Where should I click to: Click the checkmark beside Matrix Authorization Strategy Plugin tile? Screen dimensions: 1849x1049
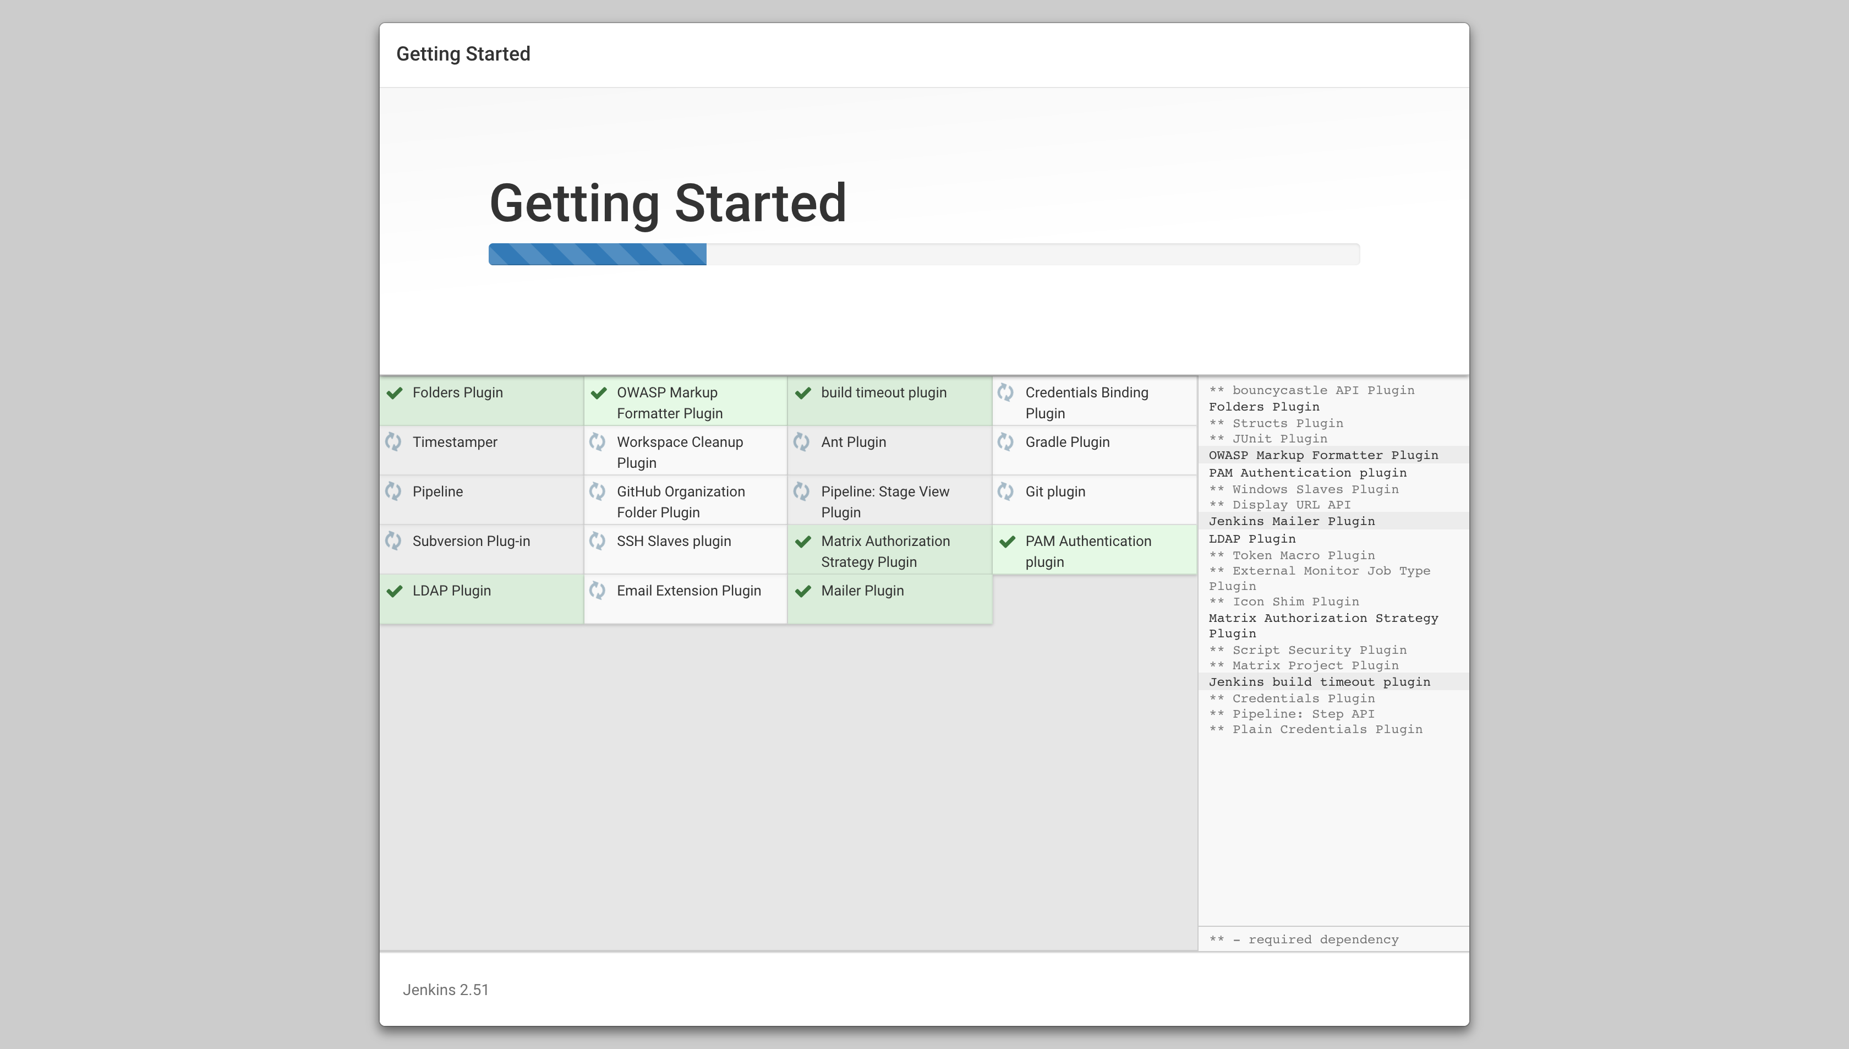coord(803,542)
